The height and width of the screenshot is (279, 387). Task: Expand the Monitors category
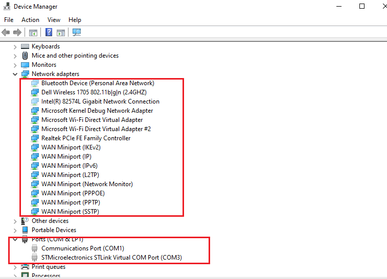pyautogui.click(x=15, y=65)
